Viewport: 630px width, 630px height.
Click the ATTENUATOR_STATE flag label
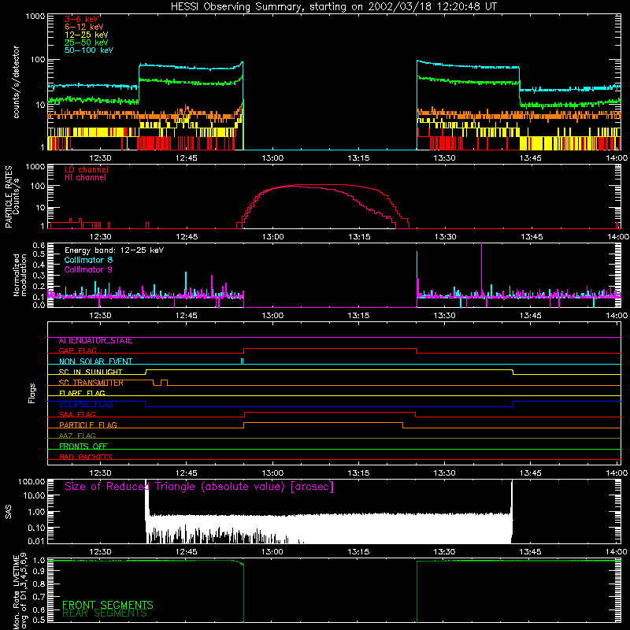click(95, 341)
